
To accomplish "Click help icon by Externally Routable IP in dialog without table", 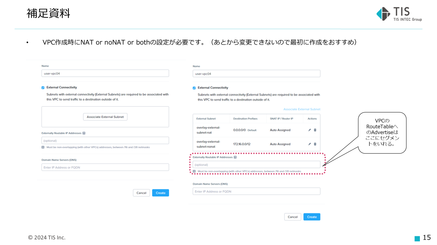I will coord(84,133).
